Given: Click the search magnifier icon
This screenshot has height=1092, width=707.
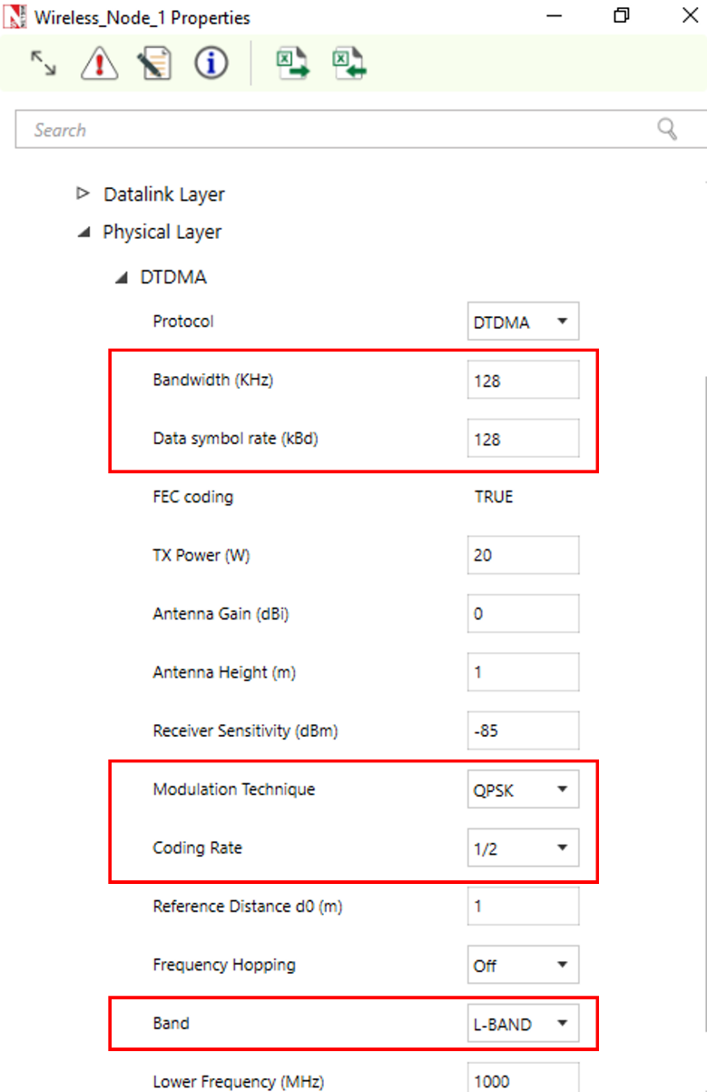Looking at the screenshot, I should (667, 129).
